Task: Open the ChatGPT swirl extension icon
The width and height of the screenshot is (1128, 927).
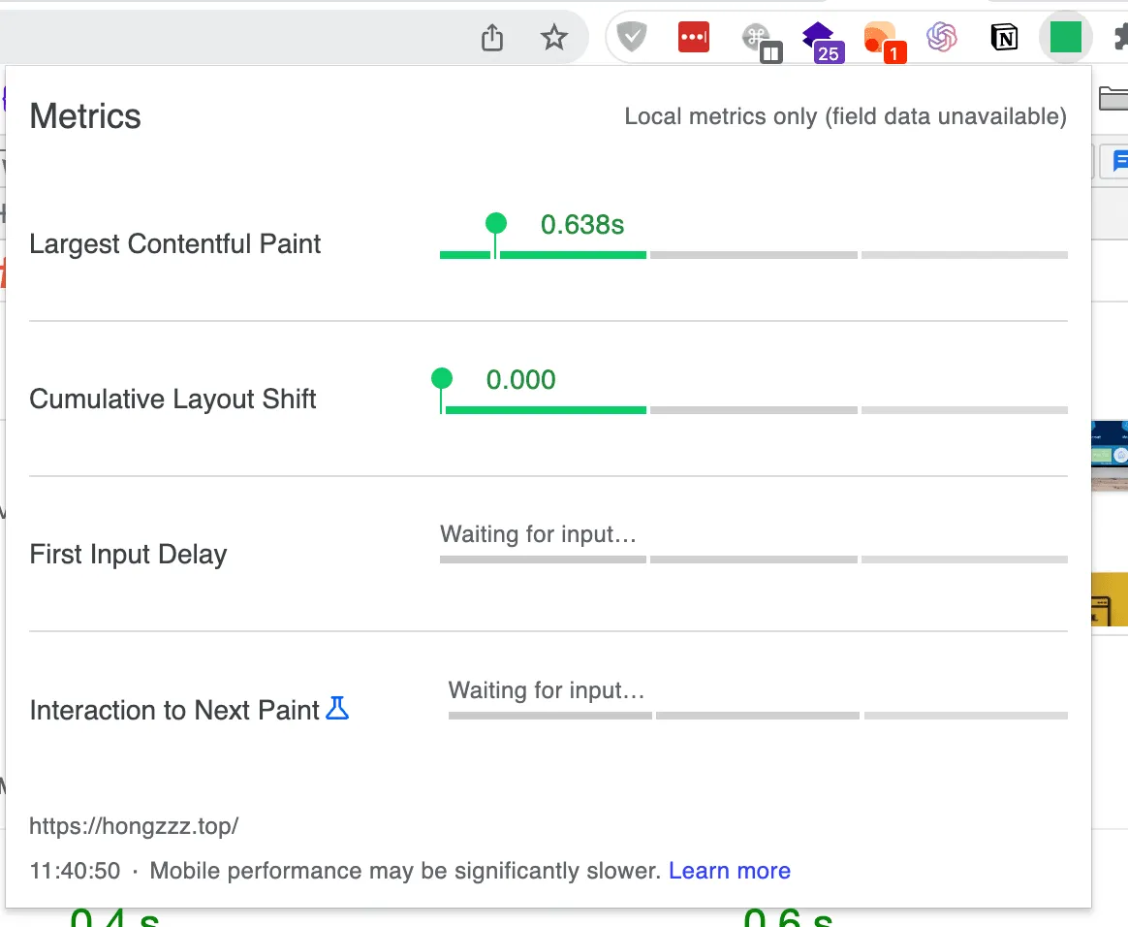Action: 942,38
